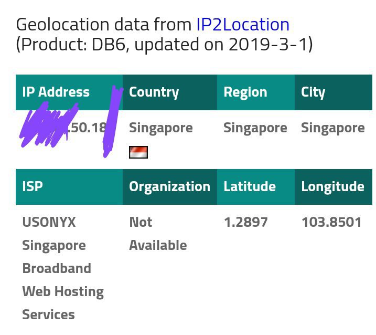Click the Region column header
Screen dimensions: 376x335
(256, 92)
